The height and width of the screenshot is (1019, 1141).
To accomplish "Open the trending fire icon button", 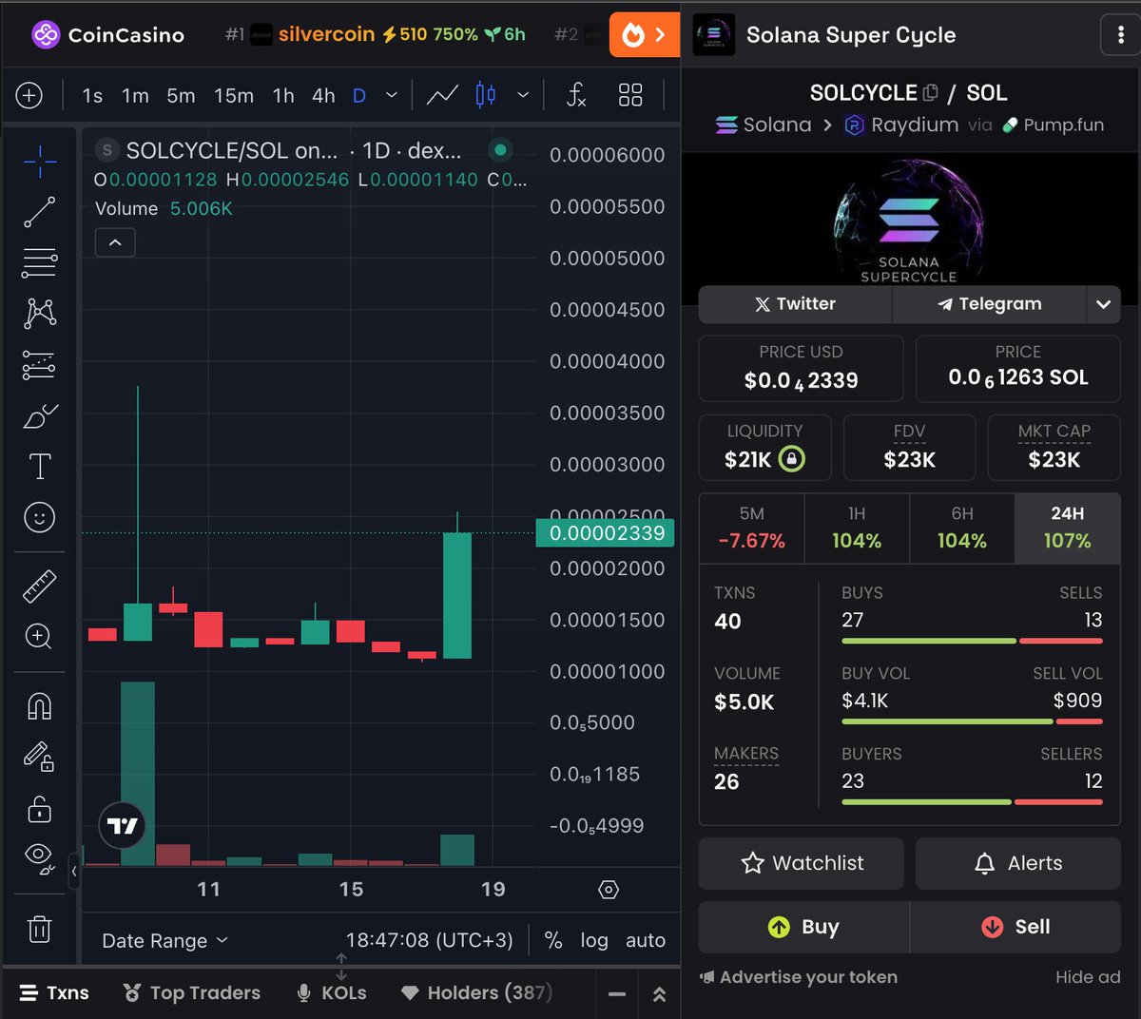I will [644, 36].
